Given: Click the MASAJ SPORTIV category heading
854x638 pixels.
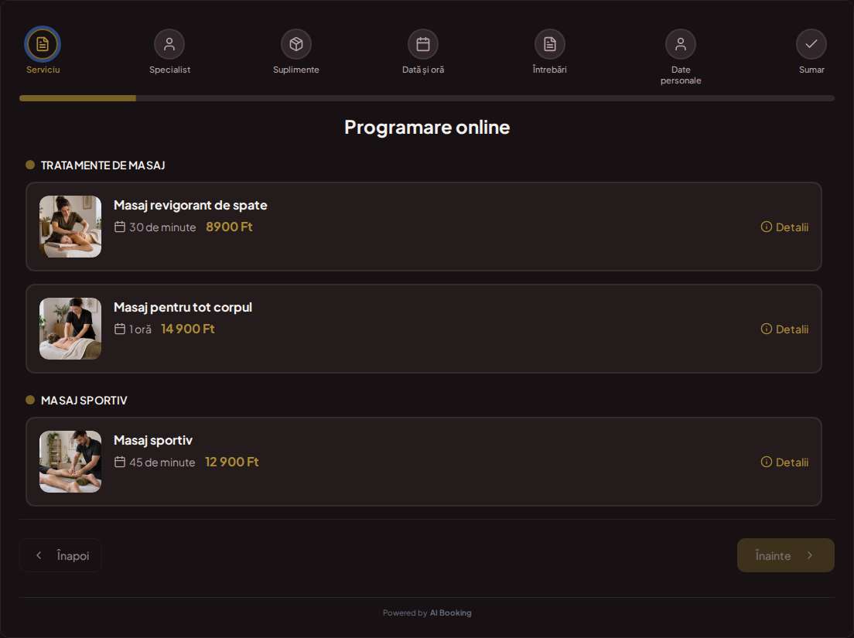Looking at the screenshot, I should point(84,401).
